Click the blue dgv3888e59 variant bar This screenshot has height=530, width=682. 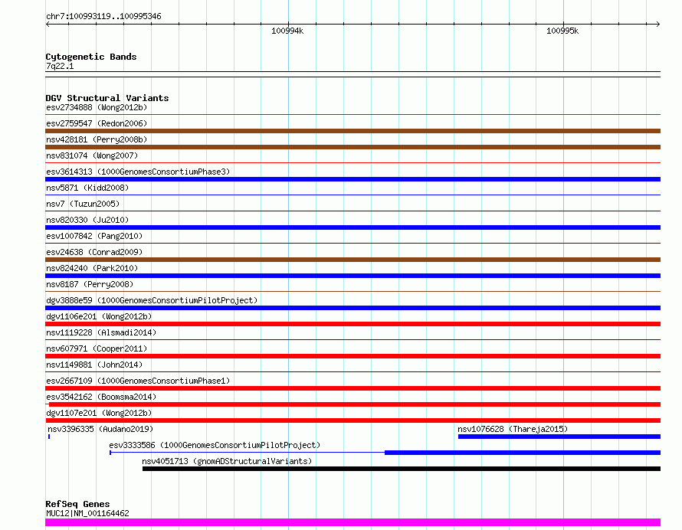pos(352,308)
